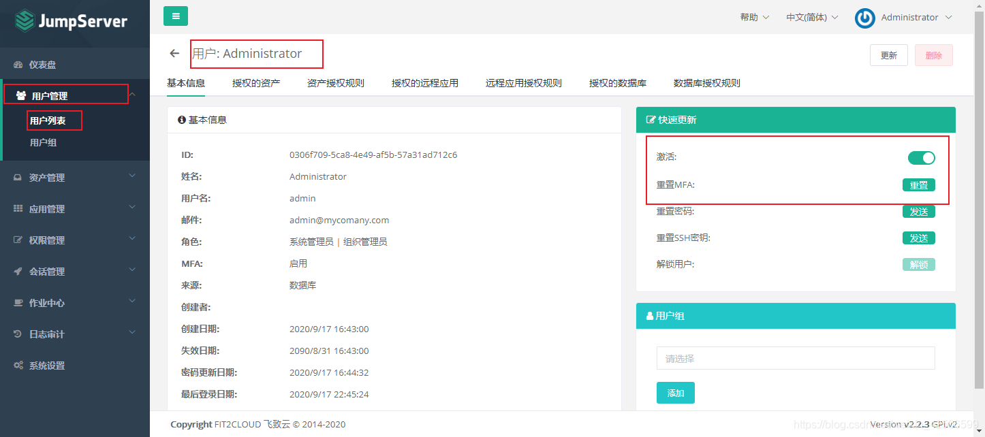Image resolution: width=985 pixels, height=437 pixels.
Task: Click the history icon beside 日志审计
Action: [18, 334]
